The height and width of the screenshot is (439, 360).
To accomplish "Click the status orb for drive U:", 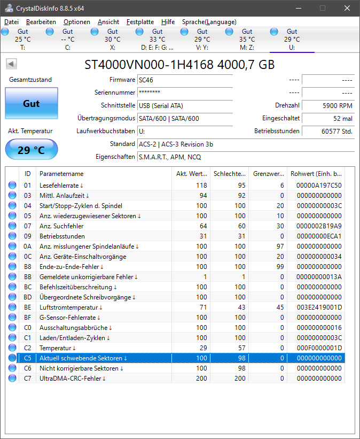I will pyautogui.click(x=274, y=32).
